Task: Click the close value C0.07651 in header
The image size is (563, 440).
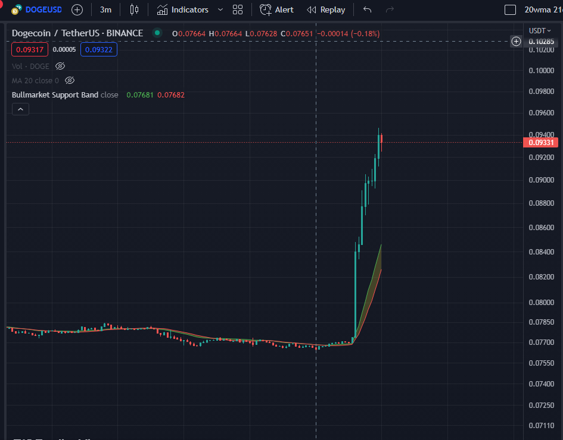Action: (297, 34)
